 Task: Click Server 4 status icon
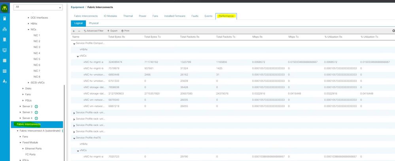pos(36,118)
